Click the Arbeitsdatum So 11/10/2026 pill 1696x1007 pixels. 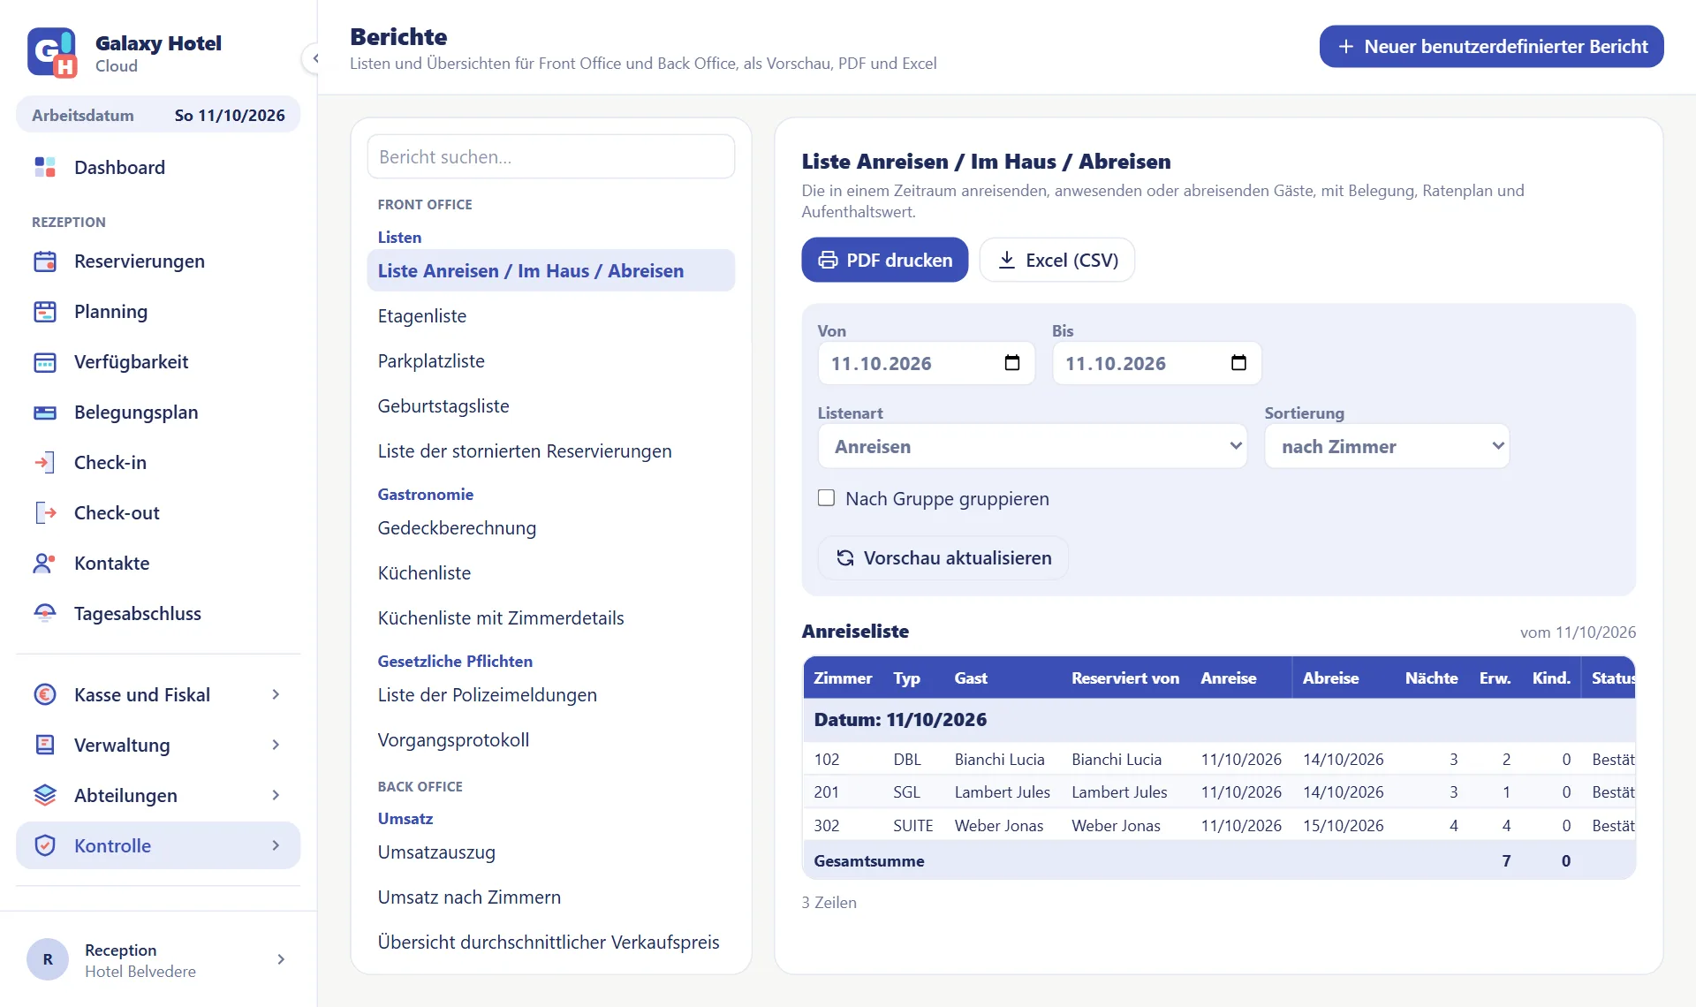[158, 116]
